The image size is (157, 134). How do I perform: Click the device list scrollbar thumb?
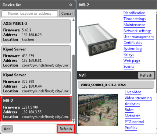(x=74, y=87)
